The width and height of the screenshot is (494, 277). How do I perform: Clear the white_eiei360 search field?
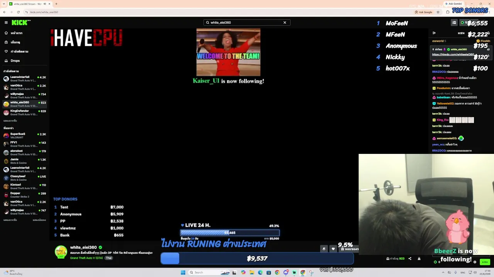tap(285, 23)
